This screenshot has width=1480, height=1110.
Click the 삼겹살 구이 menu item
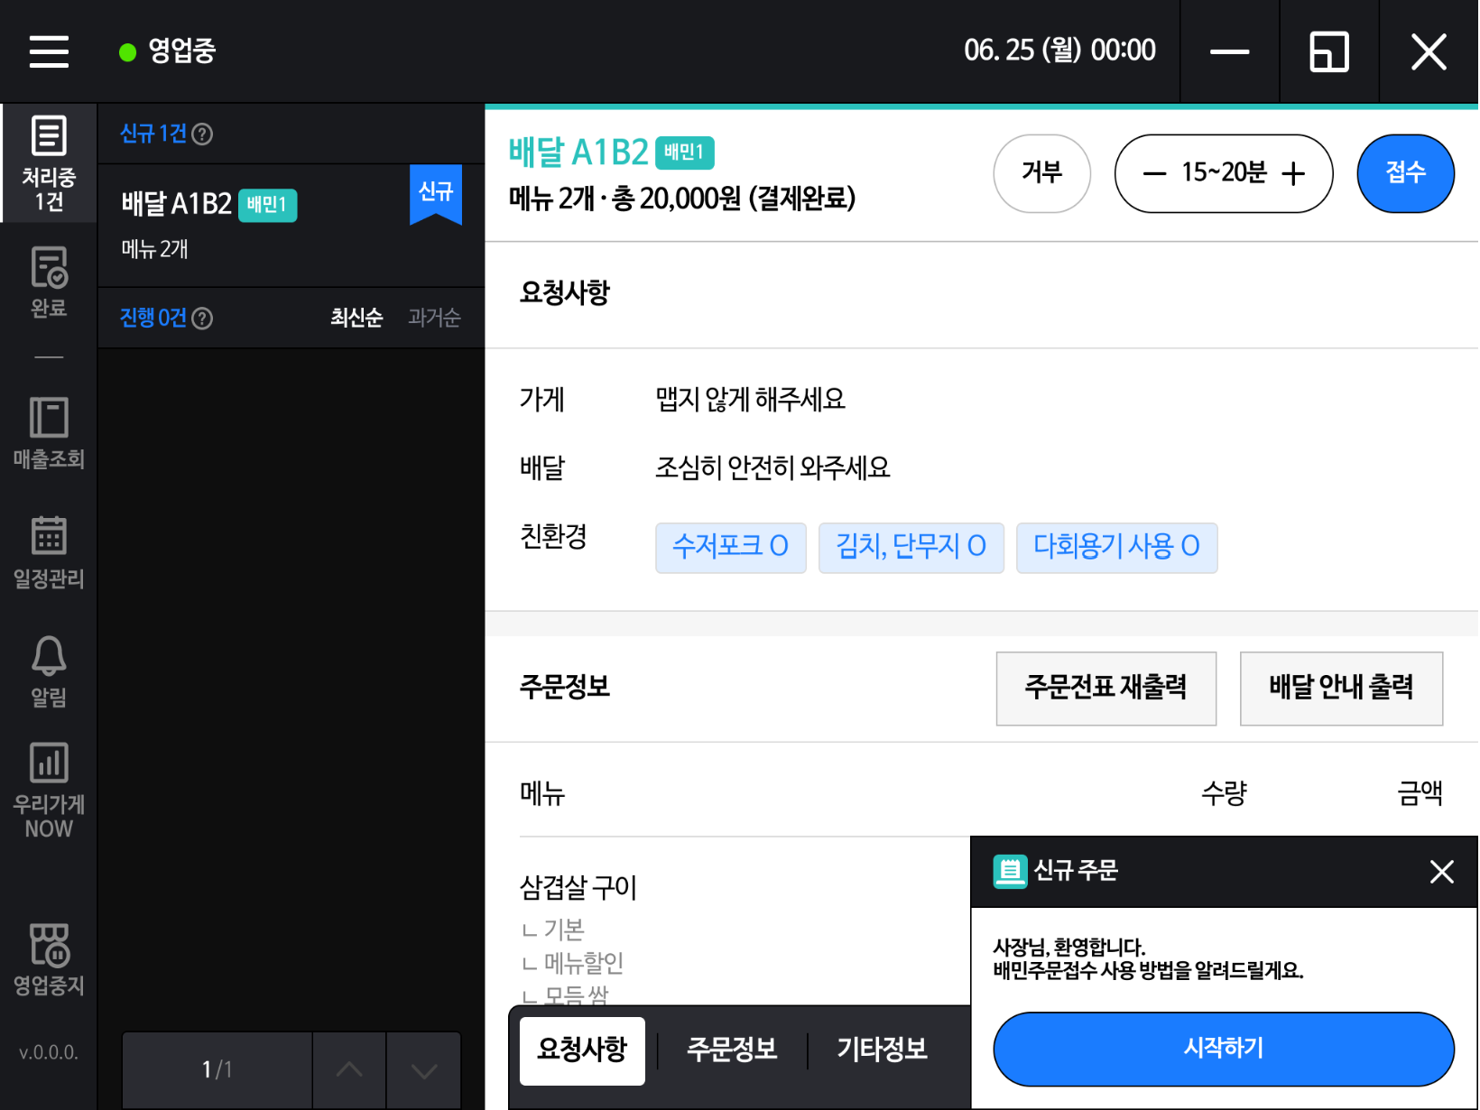[578, 888]
